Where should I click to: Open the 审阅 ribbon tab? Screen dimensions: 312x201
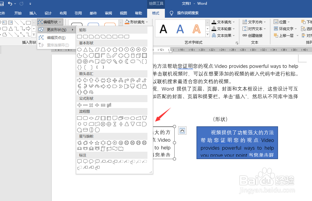point(108,13)
